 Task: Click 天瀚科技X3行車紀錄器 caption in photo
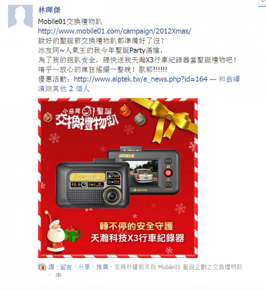tap(137, 238)
